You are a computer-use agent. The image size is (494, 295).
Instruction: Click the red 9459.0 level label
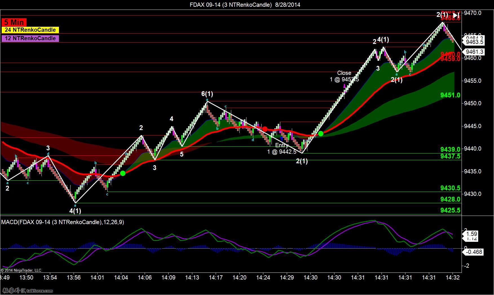coord(450,59)
